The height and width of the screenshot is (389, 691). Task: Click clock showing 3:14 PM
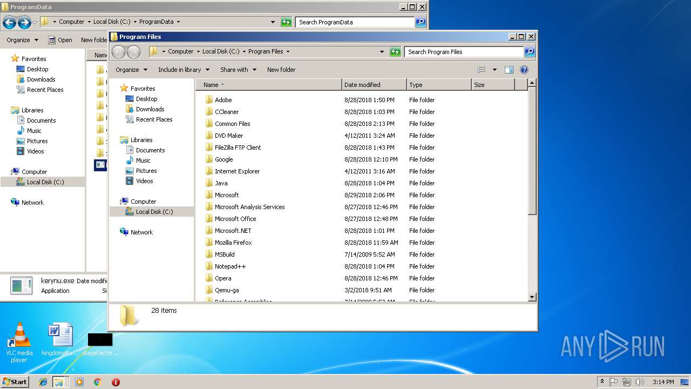(663, 382)
